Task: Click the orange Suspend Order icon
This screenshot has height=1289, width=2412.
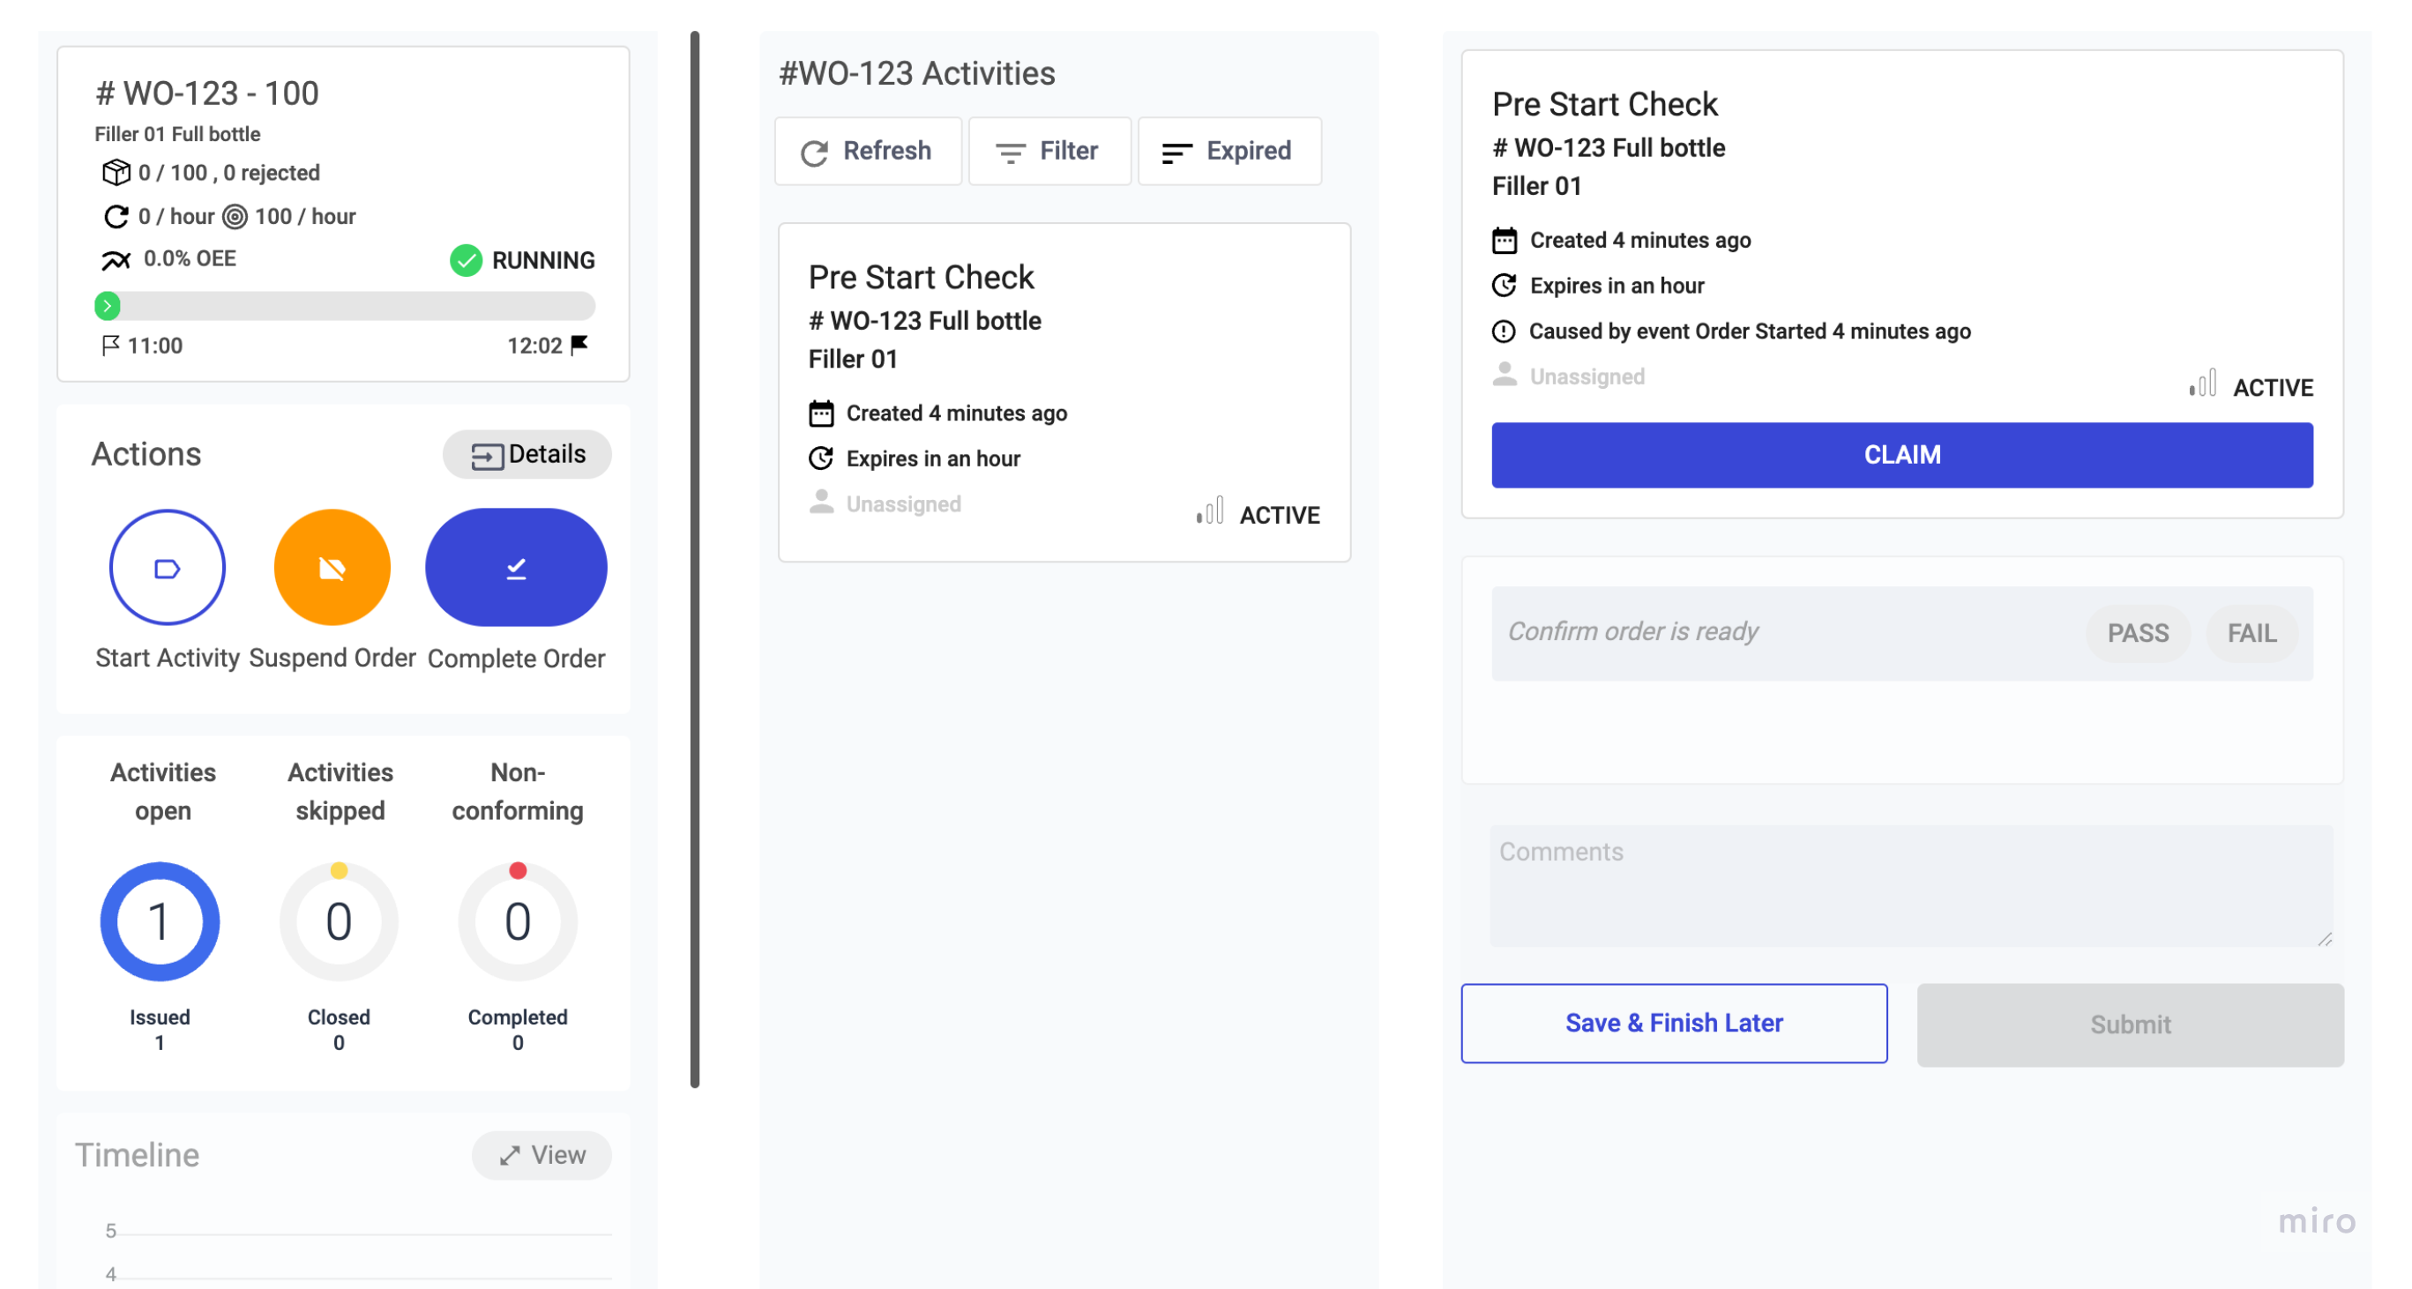Action: (x=332, y=567)
